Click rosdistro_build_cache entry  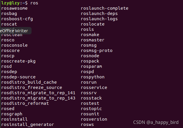coord(29,82)
